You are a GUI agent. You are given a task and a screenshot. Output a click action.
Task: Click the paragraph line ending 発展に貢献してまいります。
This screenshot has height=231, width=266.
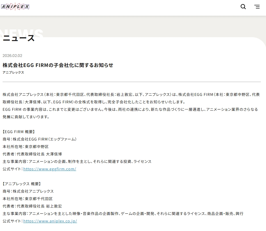(26, 117)
